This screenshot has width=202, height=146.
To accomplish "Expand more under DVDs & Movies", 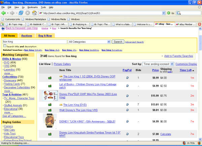I will tap(8, 73).
